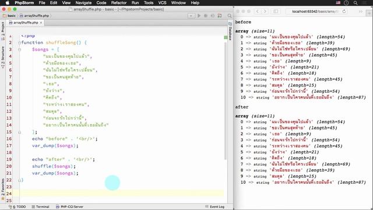Open the Database tool window tab
This screenshot has height=210, width=373.
tap(230, 31)
